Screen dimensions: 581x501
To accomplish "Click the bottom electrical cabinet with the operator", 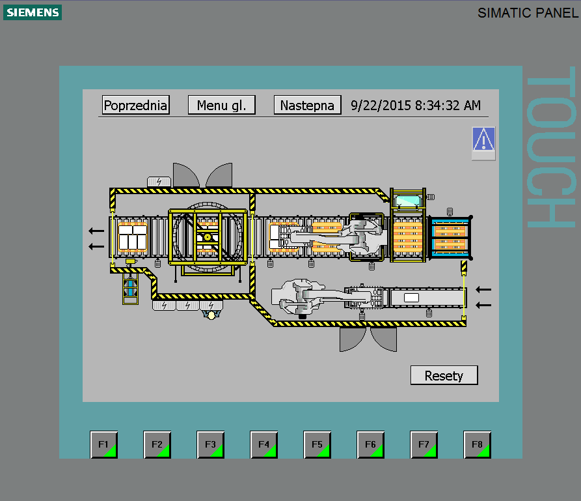I will click(211, 305).
